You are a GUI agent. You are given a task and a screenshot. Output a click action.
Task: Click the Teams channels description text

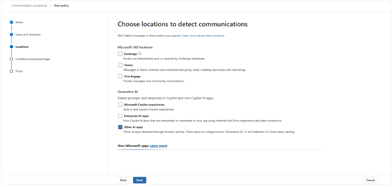click(x=185, y=70)
